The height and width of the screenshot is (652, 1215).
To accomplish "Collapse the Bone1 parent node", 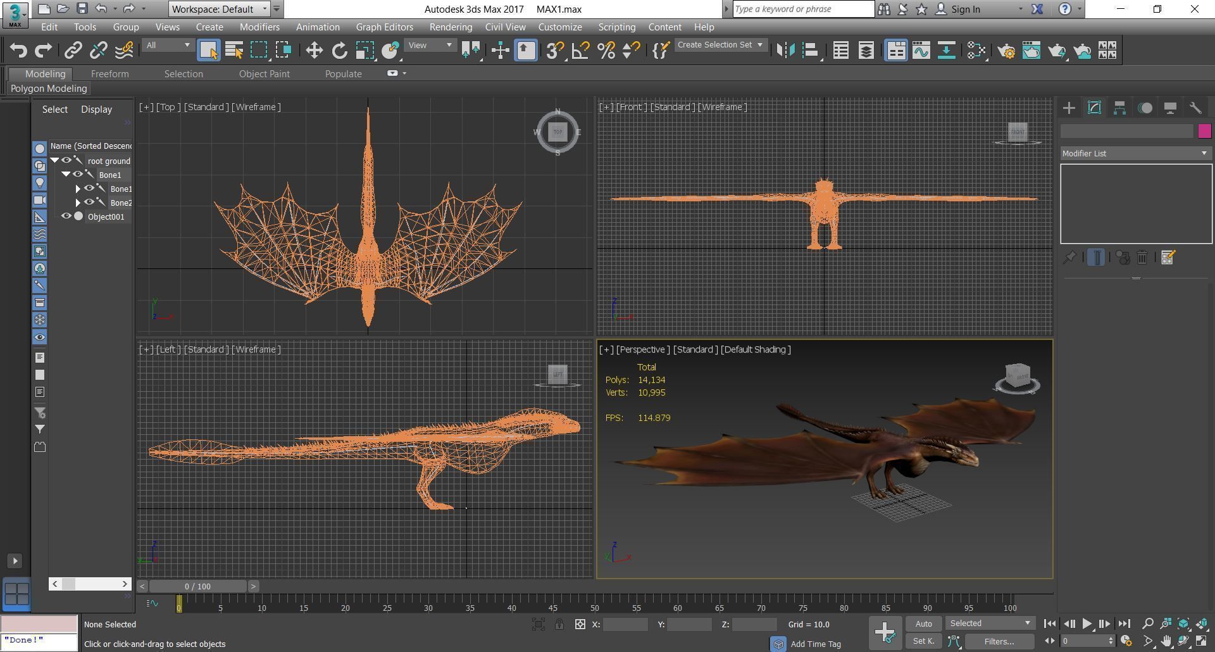I will (x=66, y=175).
